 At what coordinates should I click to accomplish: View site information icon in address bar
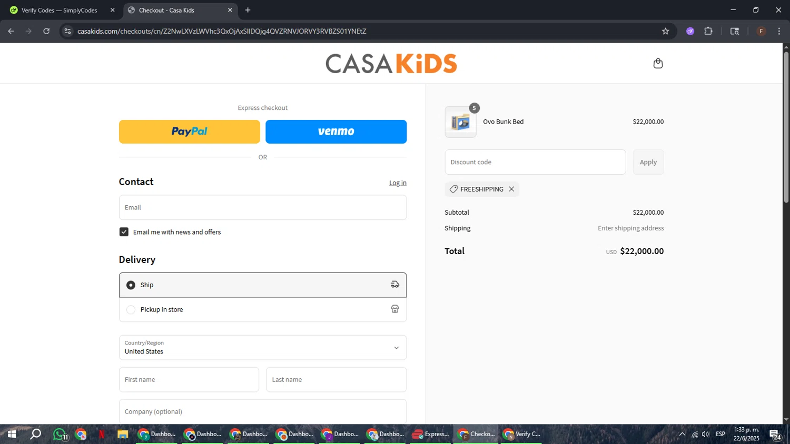(67, 31)
